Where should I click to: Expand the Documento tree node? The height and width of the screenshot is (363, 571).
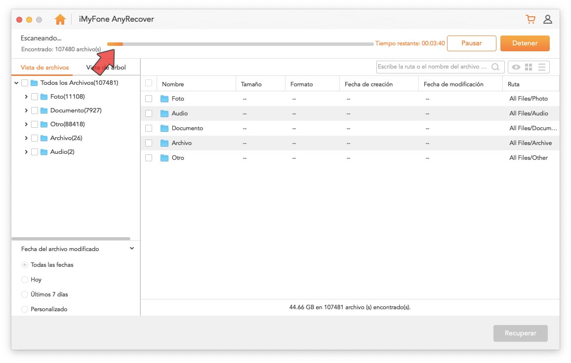coord(26,110)
